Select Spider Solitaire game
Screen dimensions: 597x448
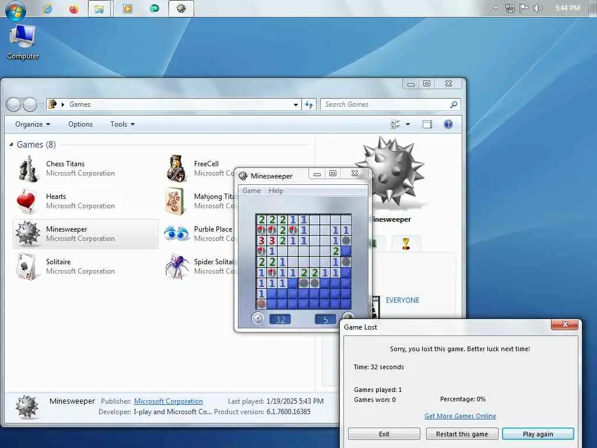tap(199, 267)
